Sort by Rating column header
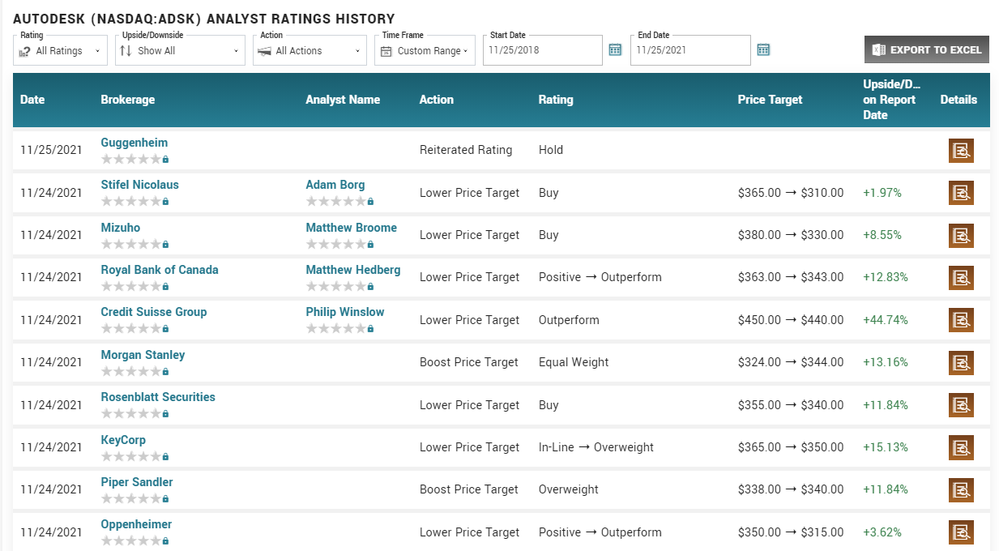The width and height of the screenshot is (999, 551). coord(556,100)
